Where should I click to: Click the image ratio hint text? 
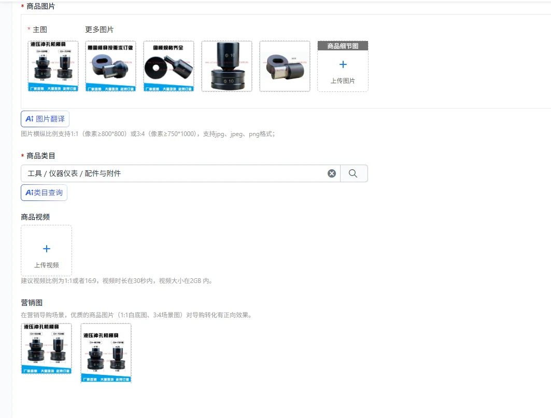tap(148, 134)
